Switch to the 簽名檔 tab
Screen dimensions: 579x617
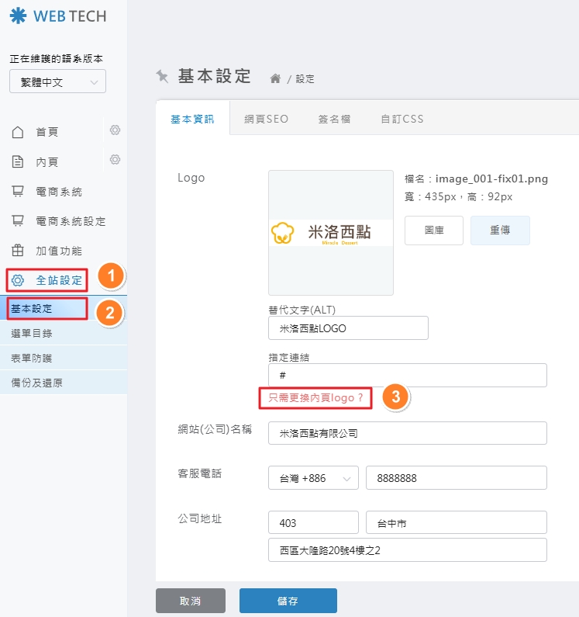coord(334,119)
